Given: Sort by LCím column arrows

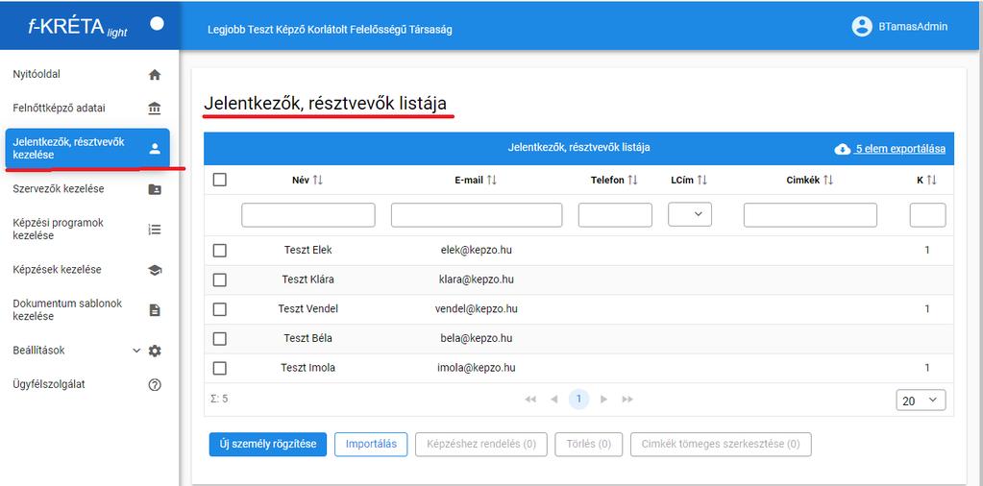Looking at the screenshot, I should coord(702,181).
